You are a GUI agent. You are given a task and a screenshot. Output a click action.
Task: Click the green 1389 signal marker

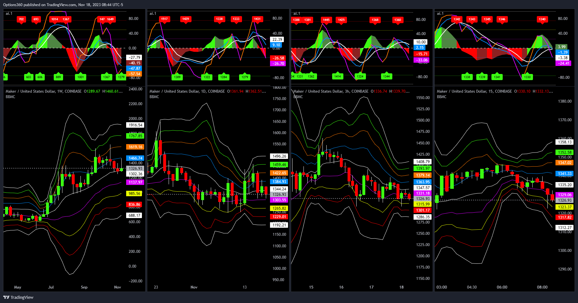pos(177,77)
